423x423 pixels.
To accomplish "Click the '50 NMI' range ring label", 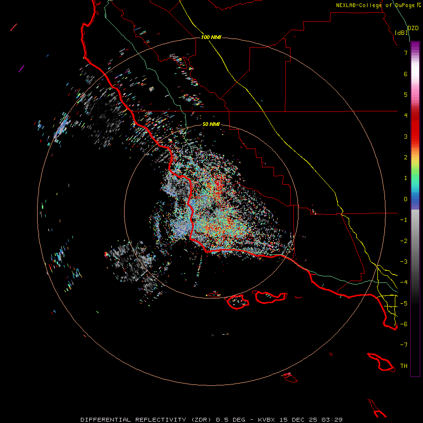I will pyautogui.click(x=211, y=124).
